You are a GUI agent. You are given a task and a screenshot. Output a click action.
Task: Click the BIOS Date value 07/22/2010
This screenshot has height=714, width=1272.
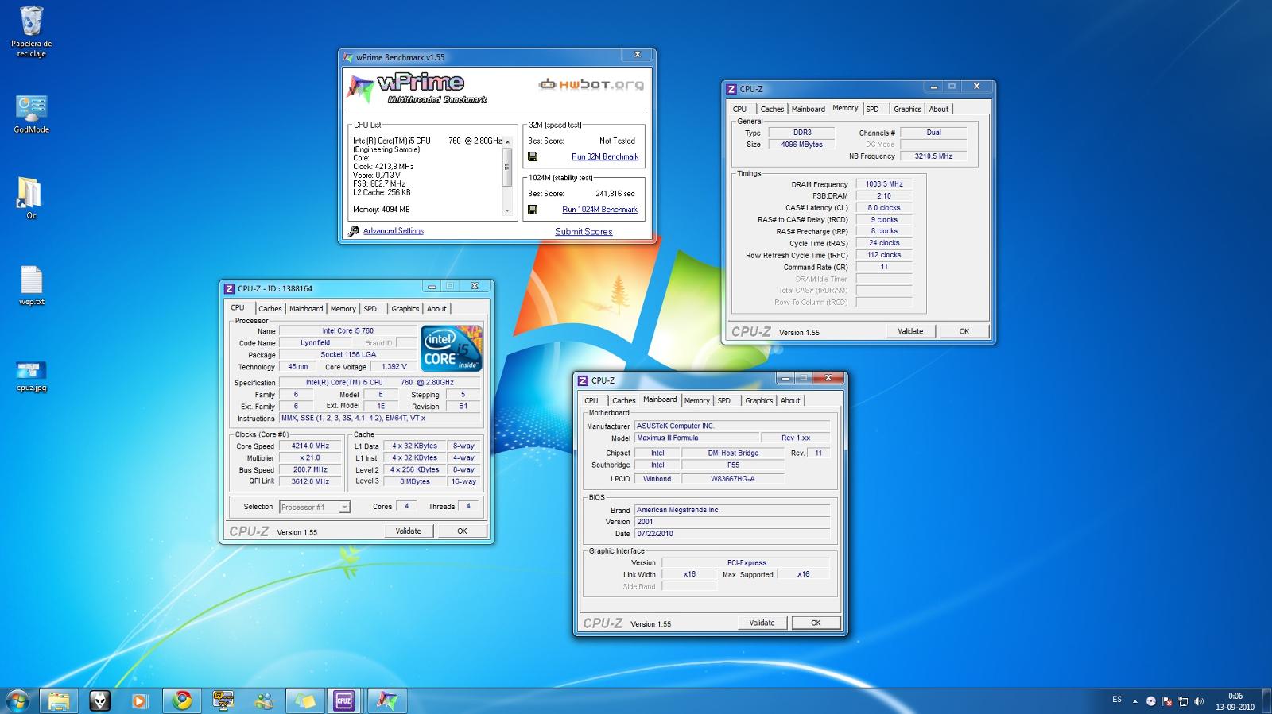click(731, 534)
